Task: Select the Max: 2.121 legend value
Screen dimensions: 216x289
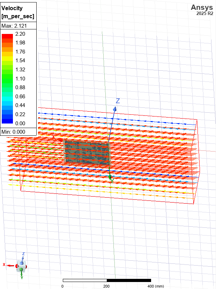Action: pyautogui.click(x=14, y=26)
